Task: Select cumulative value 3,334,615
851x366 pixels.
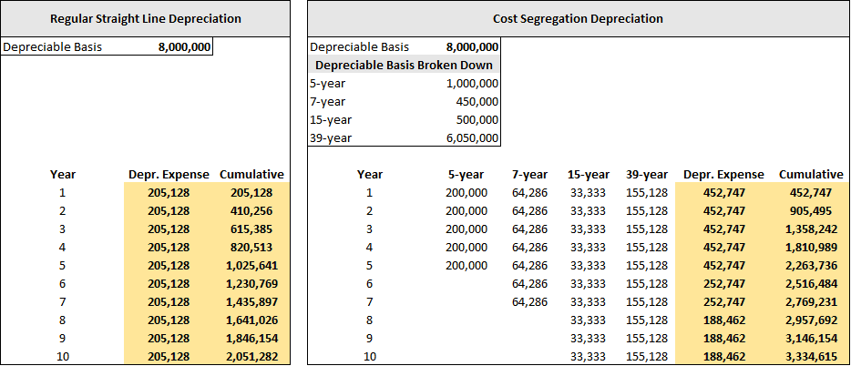Action: point(811,356)
